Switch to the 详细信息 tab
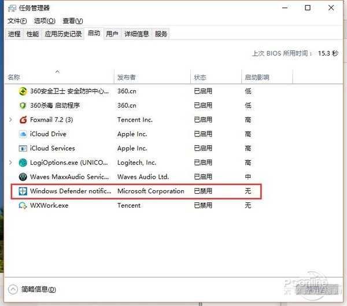The width and height of the screenshot is (347, 306). 136,34
